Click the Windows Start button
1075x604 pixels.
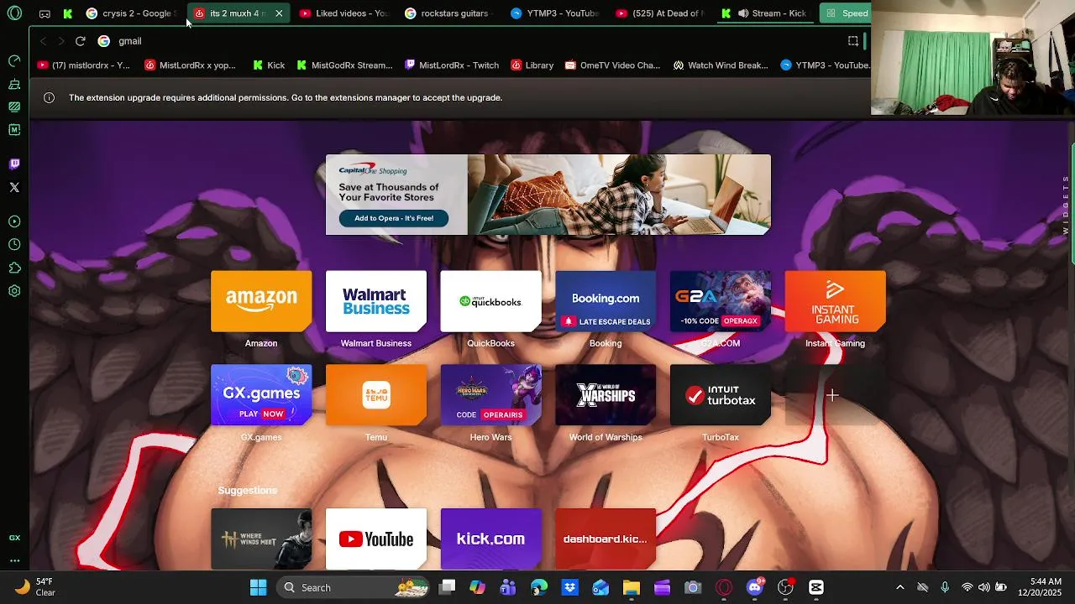click(x=258, y=587)
